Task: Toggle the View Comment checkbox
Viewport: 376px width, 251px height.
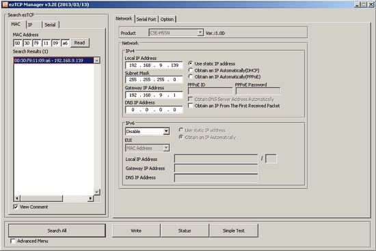Action: pyautogui.click(x=16, y=207)
